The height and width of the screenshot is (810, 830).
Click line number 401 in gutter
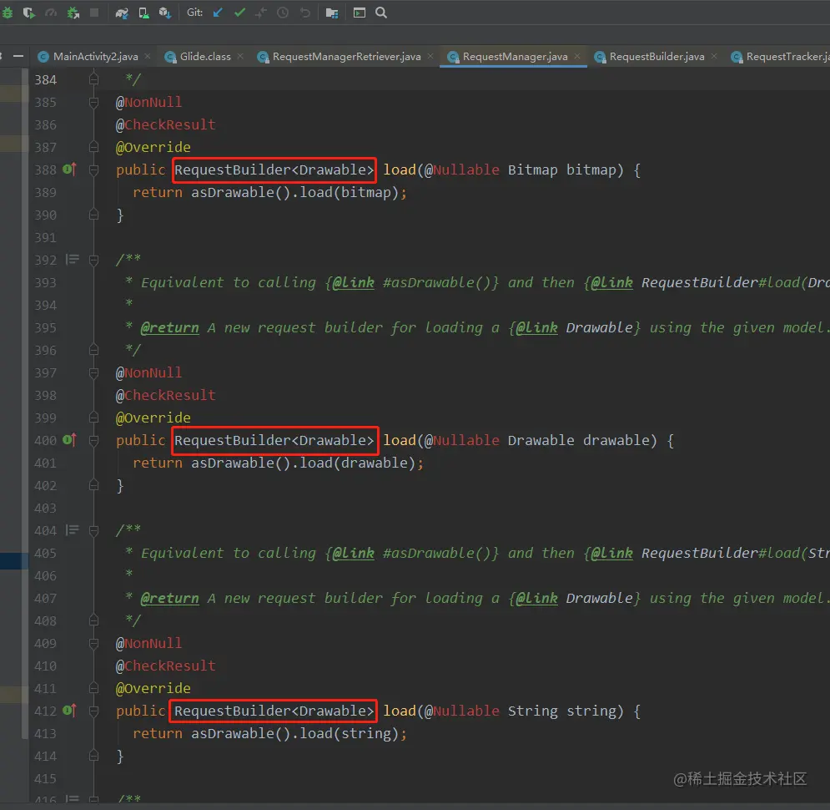(46, 463)
